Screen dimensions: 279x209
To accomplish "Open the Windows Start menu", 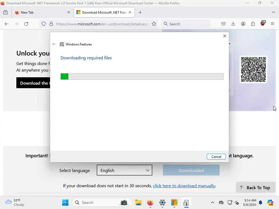I will point(65,202).
